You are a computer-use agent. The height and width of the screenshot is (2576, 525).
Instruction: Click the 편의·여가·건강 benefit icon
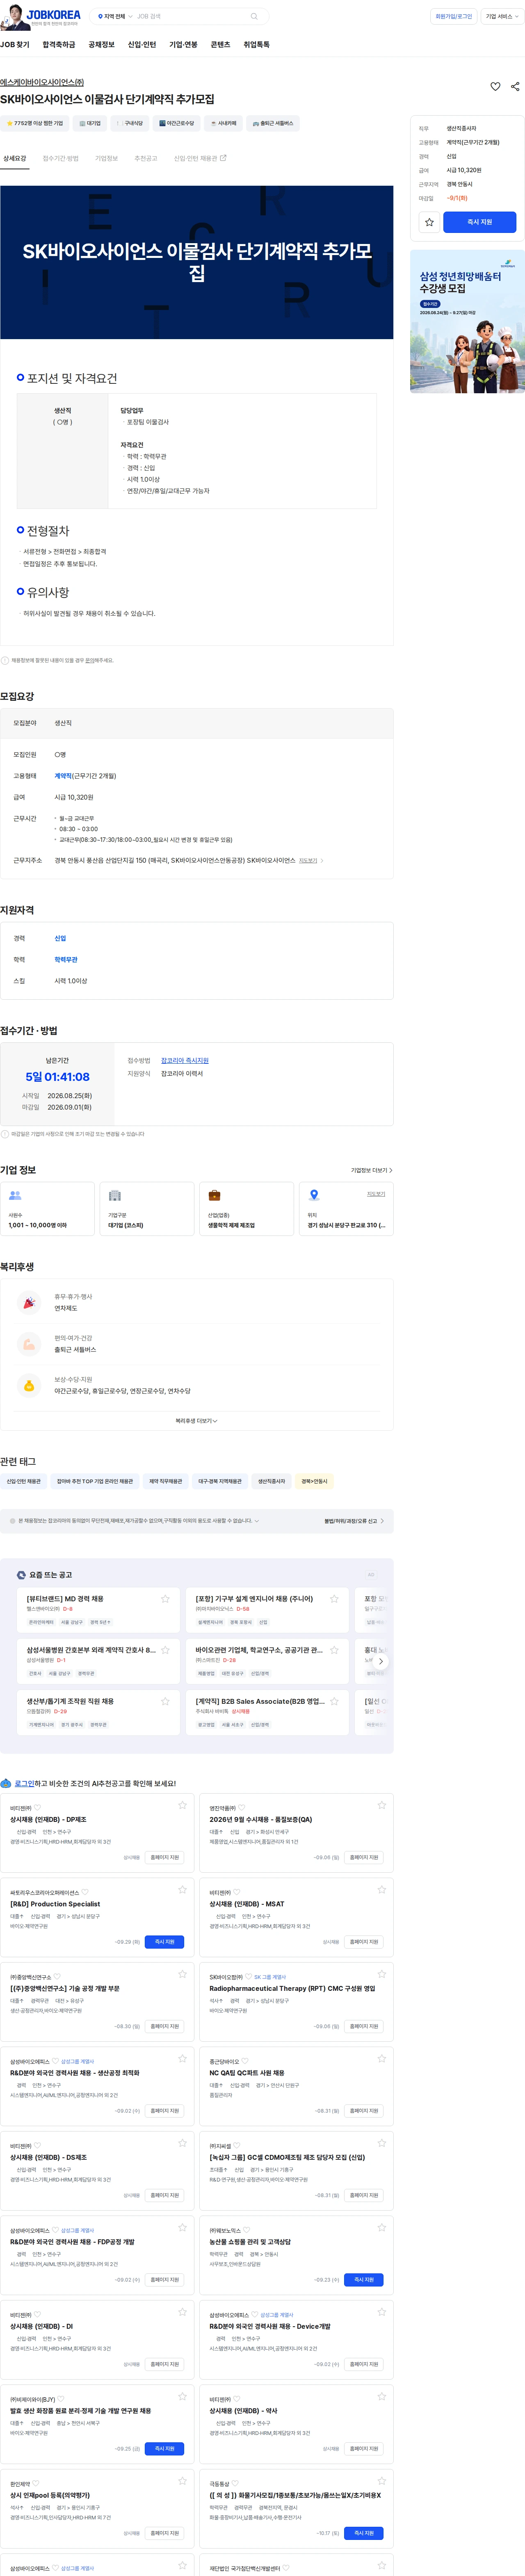pos(29,1344)
